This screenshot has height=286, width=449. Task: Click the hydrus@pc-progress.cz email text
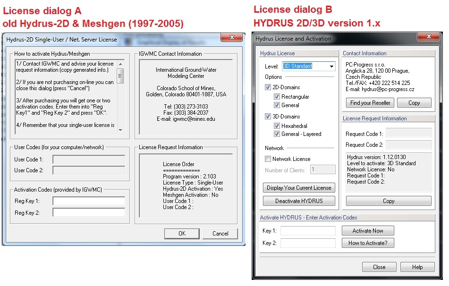[388, 89]
